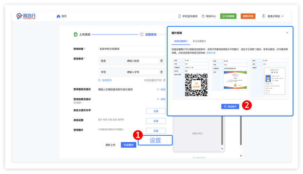Select the certificate example thumbnail
Image resolution: width=303 pixels, height=174 pixels.
pos(230,78)
